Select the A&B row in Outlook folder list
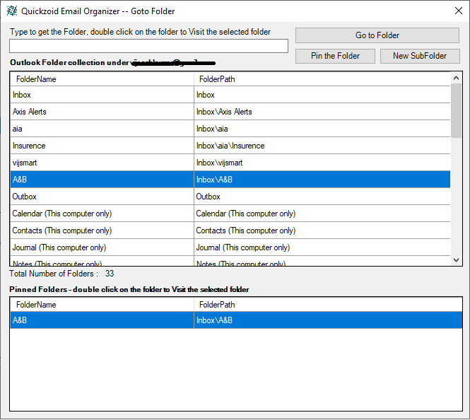The width and height of the screenshot is (470, 420). click(x=230, y=180)
